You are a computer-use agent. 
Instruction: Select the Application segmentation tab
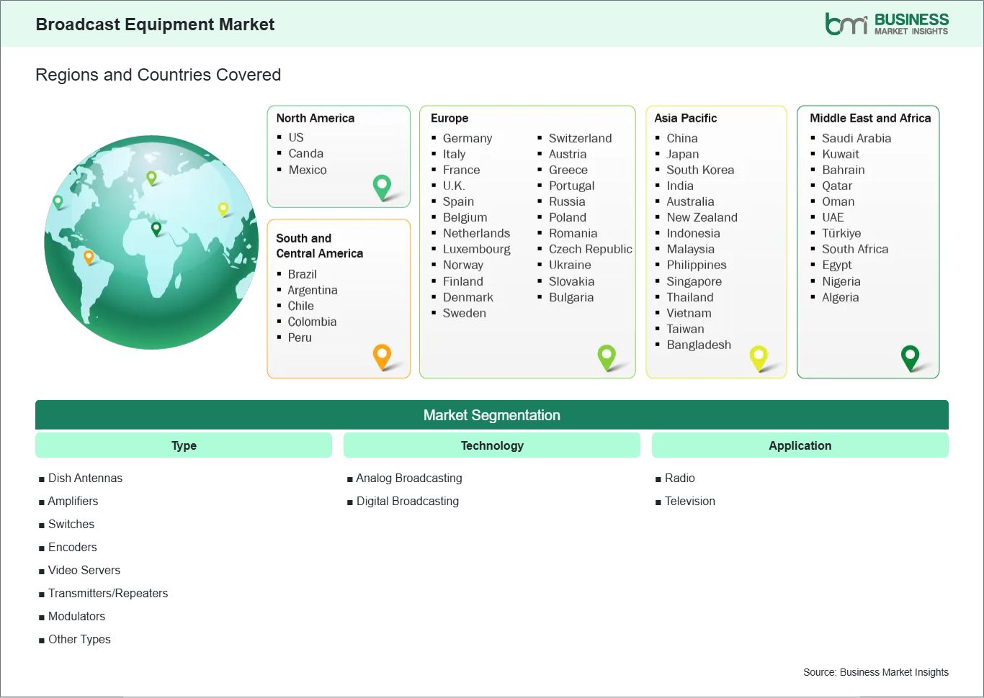point(800,445)
